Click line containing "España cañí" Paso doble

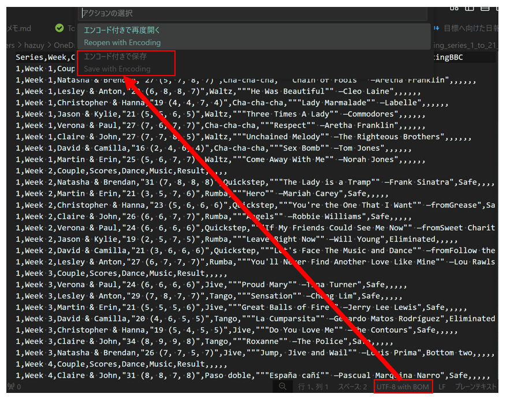pos(253,376)
